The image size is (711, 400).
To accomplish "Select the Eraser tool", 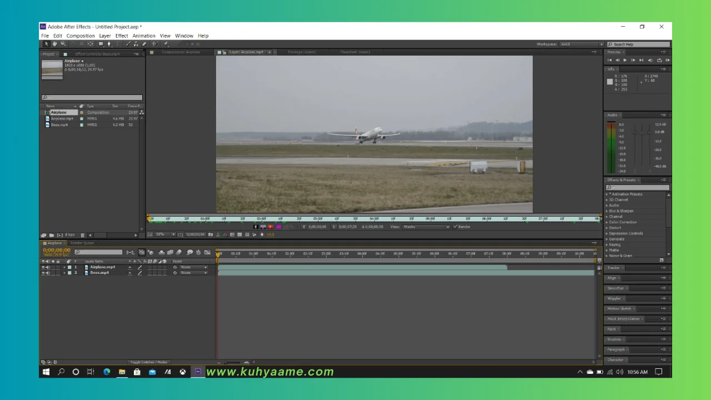I will [144, 44].
